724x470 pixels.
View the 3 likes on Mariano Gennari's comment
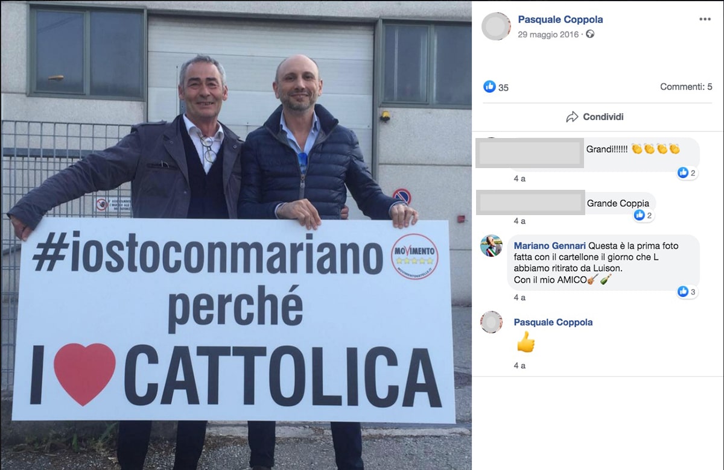(x=687, y=292)
